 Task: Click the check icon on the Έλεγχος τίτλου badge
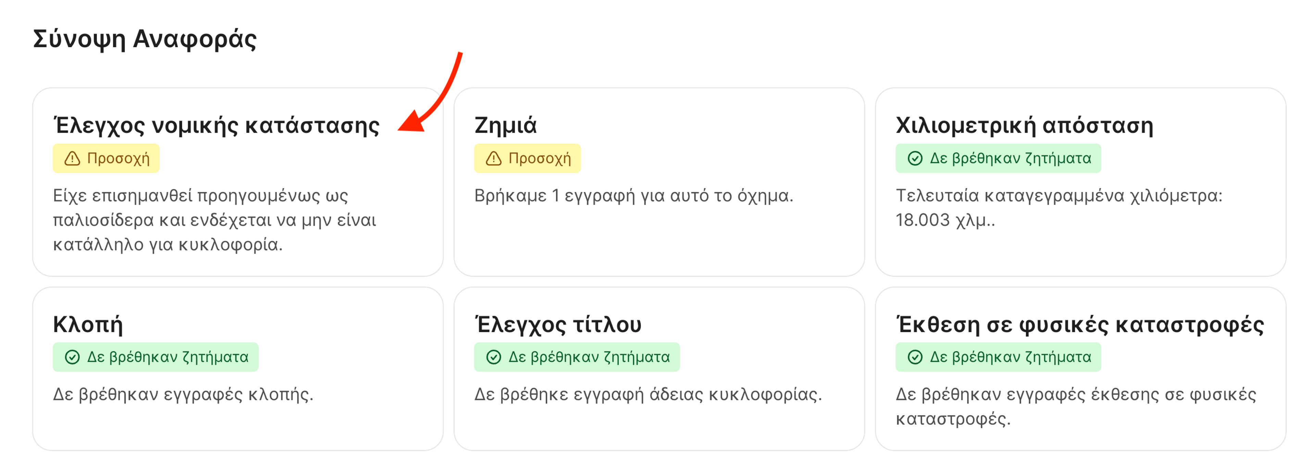(x=493, y=357)
